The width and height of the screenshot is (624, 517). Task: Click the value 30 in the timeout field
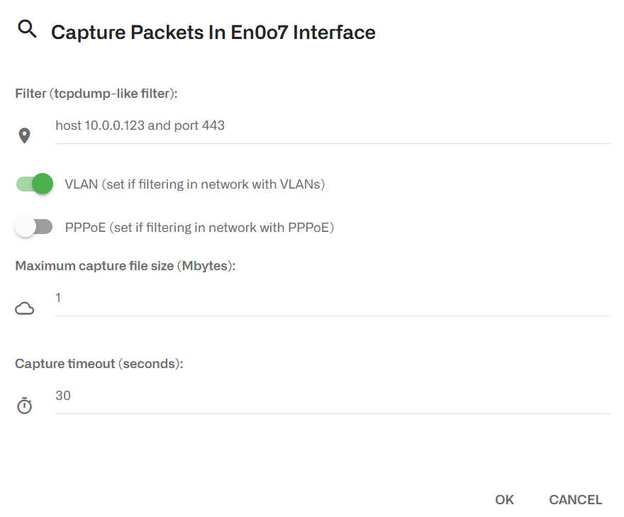coord(63,396)
